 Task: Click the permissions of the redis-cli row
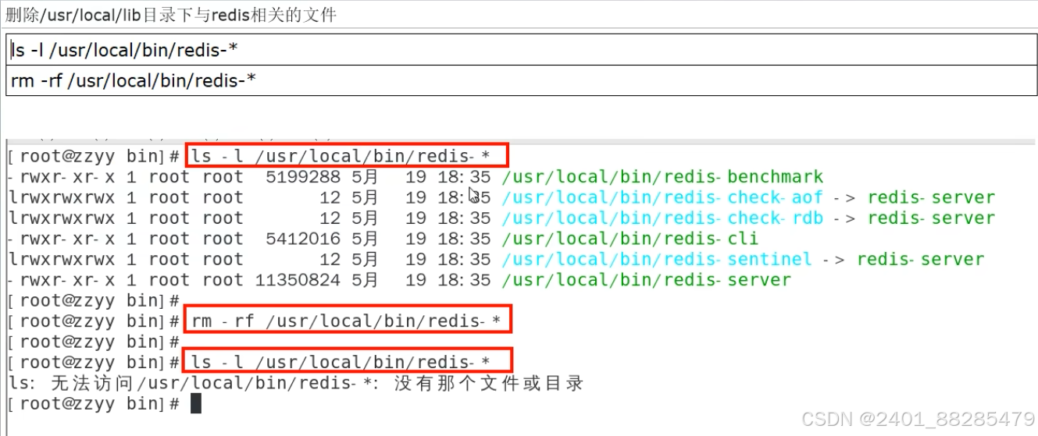62,239
